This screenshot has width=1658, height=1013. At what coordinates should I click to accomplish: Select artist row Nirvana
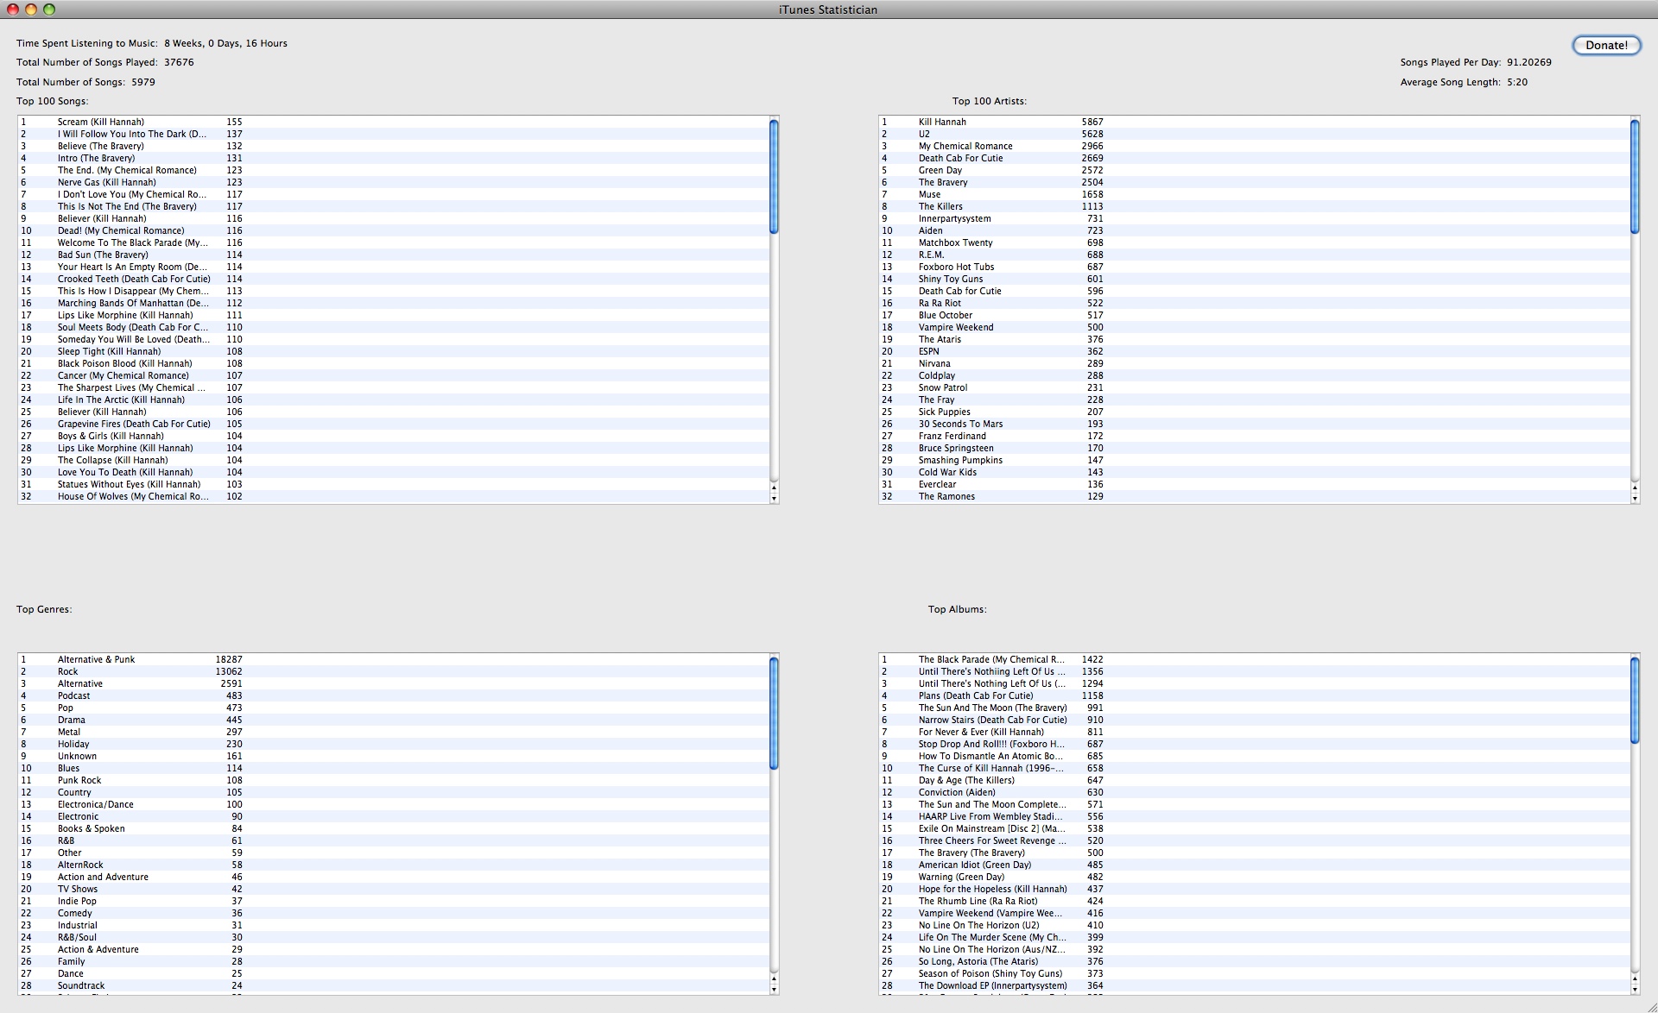[x=1254, y=363]
